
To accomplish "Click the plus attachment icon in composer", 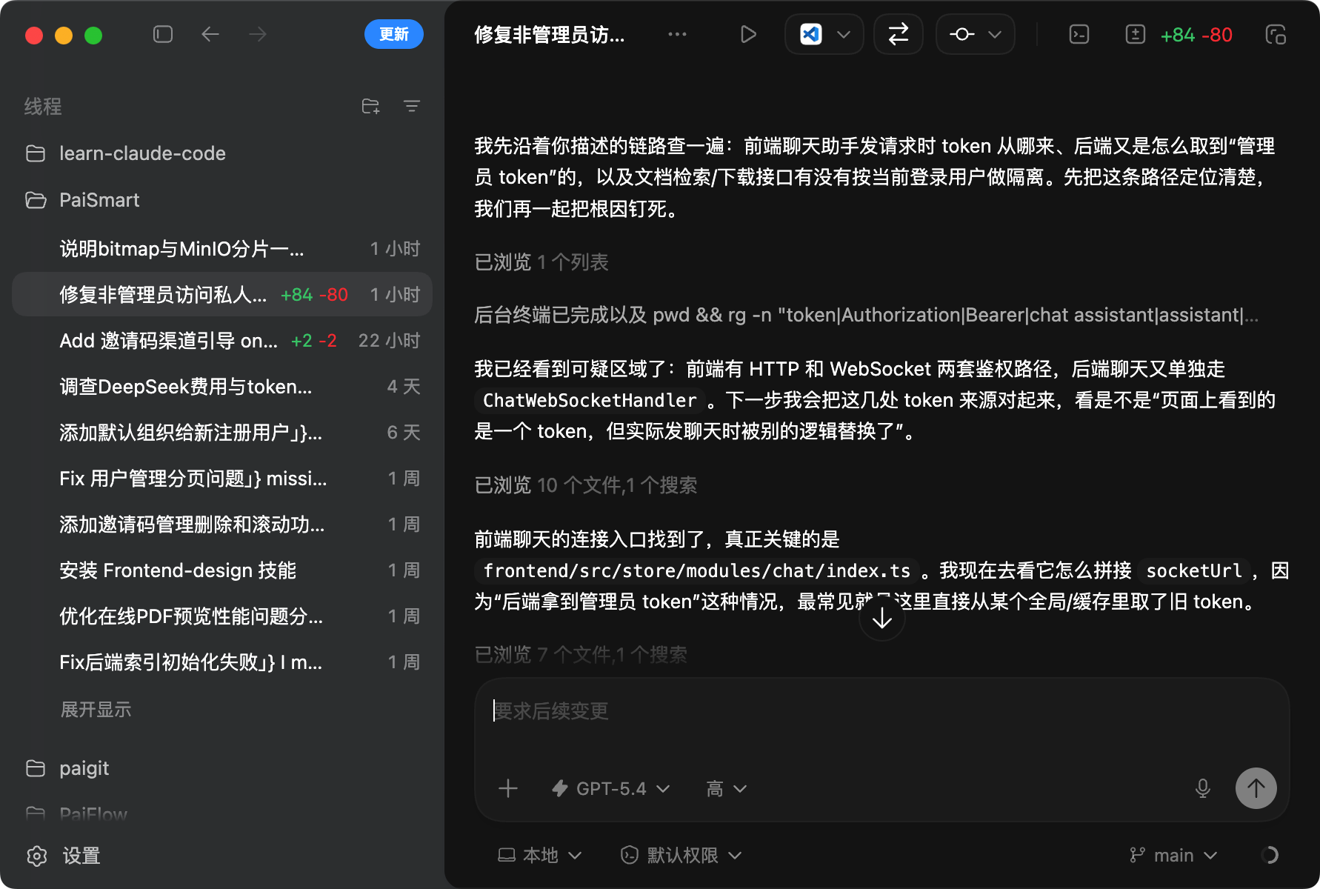I will (508, 788).
